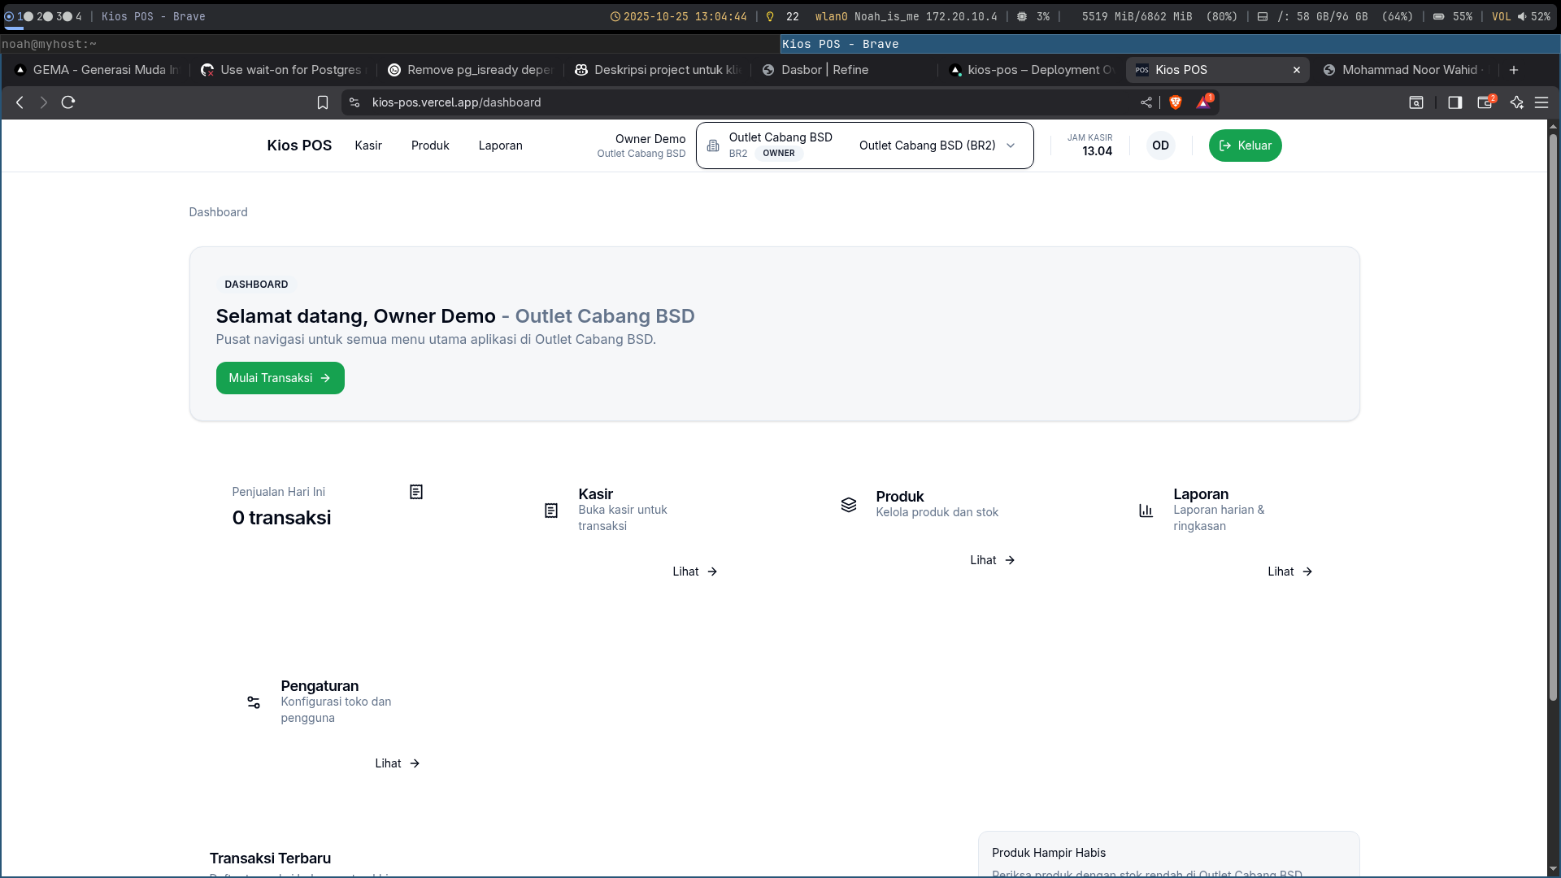Open the Brave hamburger menu
The image size is (1561, 878).
point(1541,102)
